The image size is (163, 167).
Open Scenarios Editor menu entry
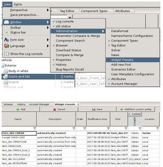(x=133, y=69)
